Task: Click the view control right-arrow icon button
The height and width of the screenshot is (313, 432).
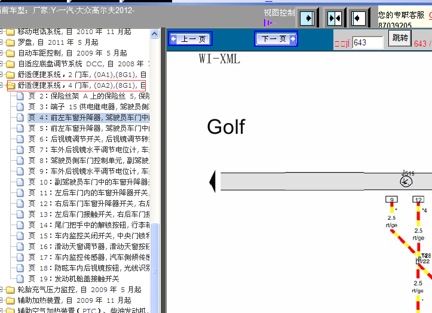Action: pos(308,18)
